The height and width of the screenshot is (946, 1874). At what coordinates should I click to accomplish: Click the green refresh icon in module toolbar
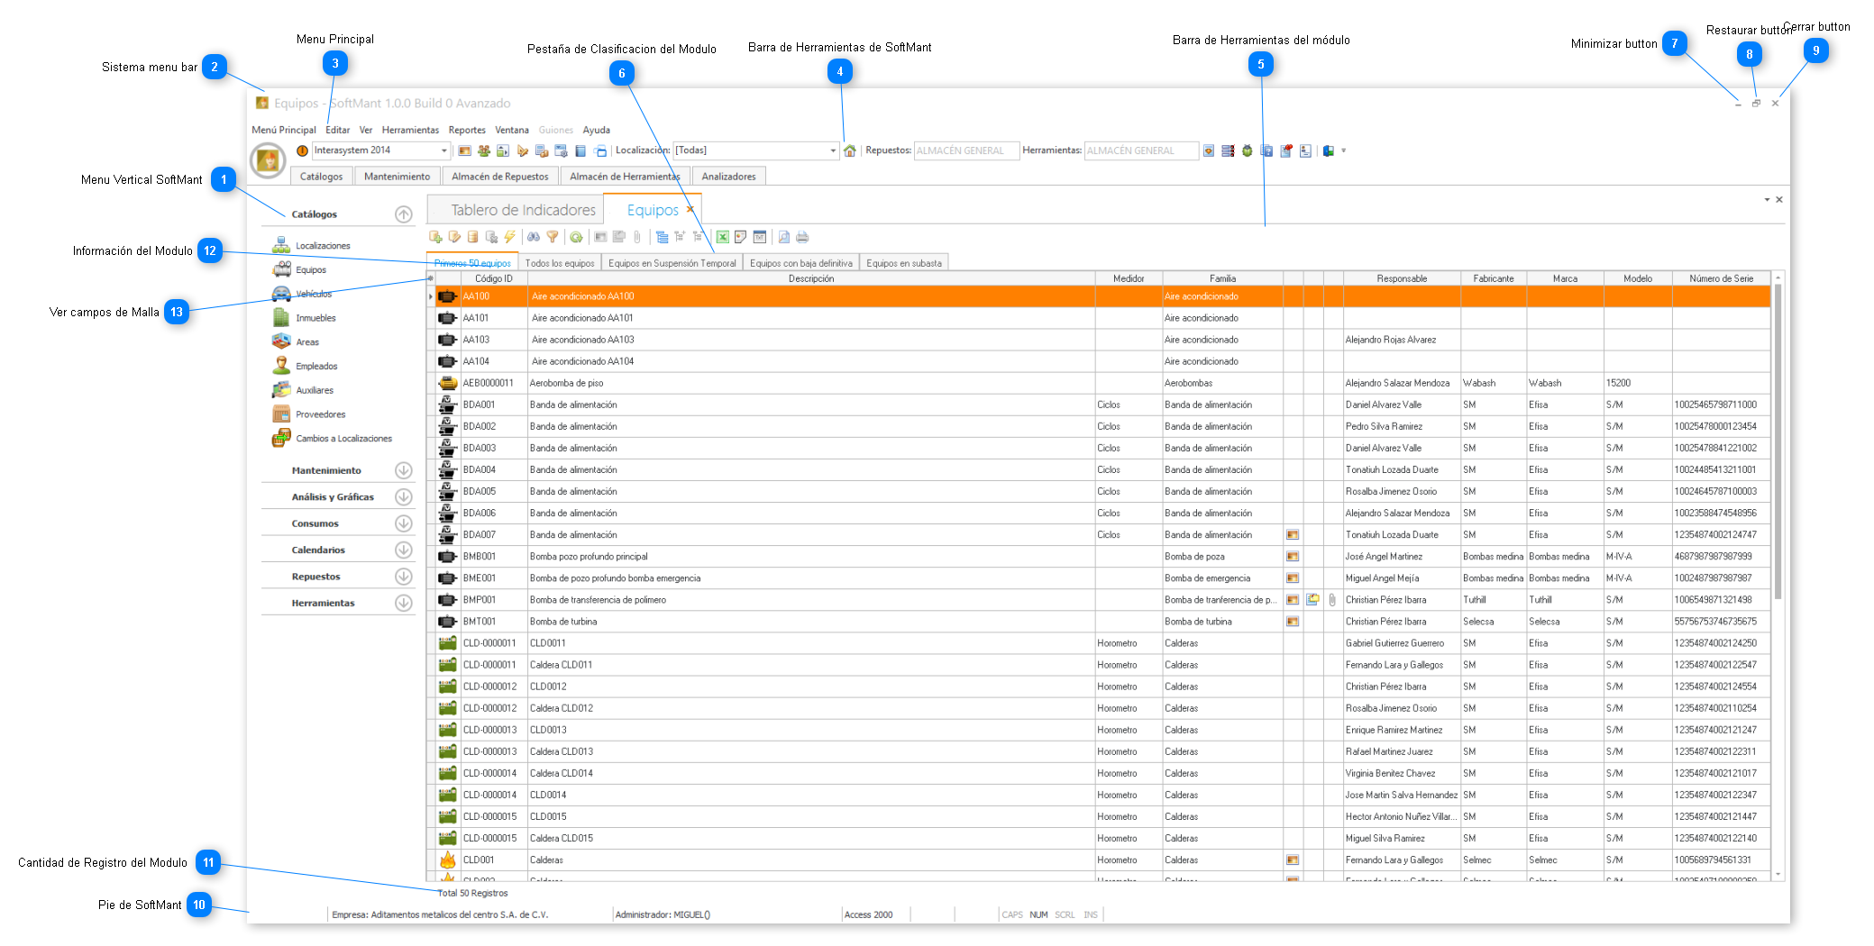point(576,237)
